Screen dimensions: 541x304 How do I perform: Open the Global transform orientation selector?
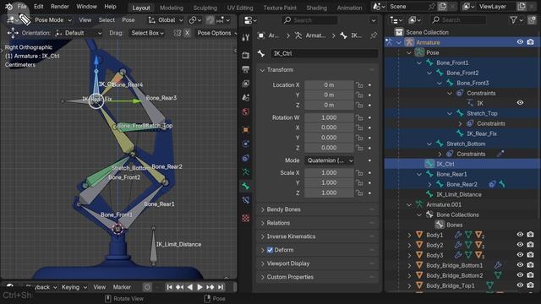click(x=166, y=20)
